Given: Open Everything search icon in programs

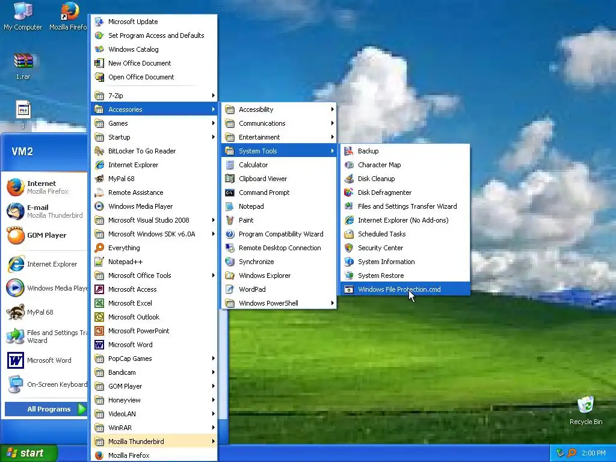Looking at the screenshot, I should [99, 247].
